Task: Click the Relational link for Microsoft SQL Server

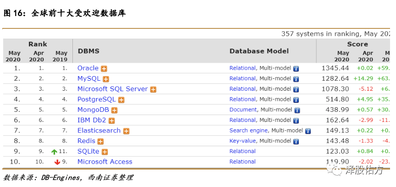Action: [242, 89]
